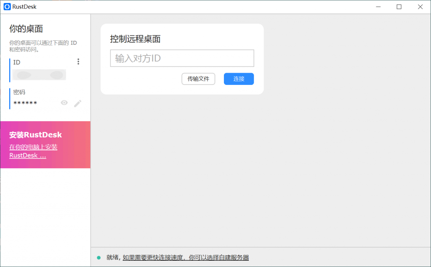Open the 在你的电脑上安装 RustDesk link
The image size is (431, 267).
pyautogui.click(x=33, y=151)
